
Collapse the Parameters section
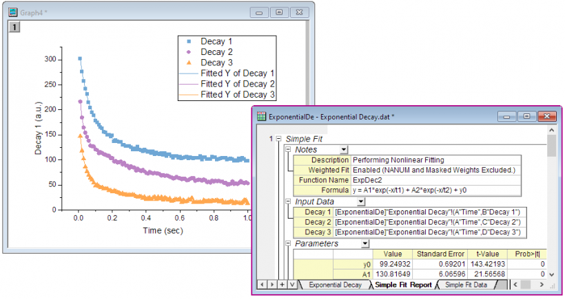289,243
